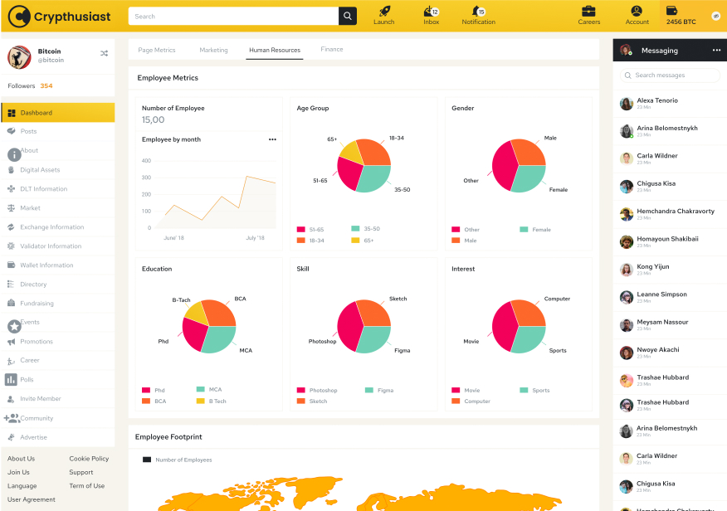The height and width of the screenshot is (511, 727).
Task: Select Language option in footer
Action: click(22, 486)
